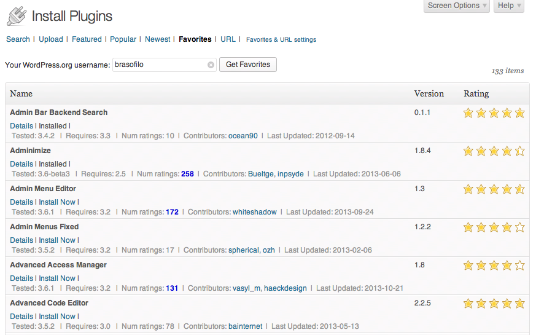536x335 pixels.
Task: Click the star rating for Admin Menu Editor
Action: 494,189
